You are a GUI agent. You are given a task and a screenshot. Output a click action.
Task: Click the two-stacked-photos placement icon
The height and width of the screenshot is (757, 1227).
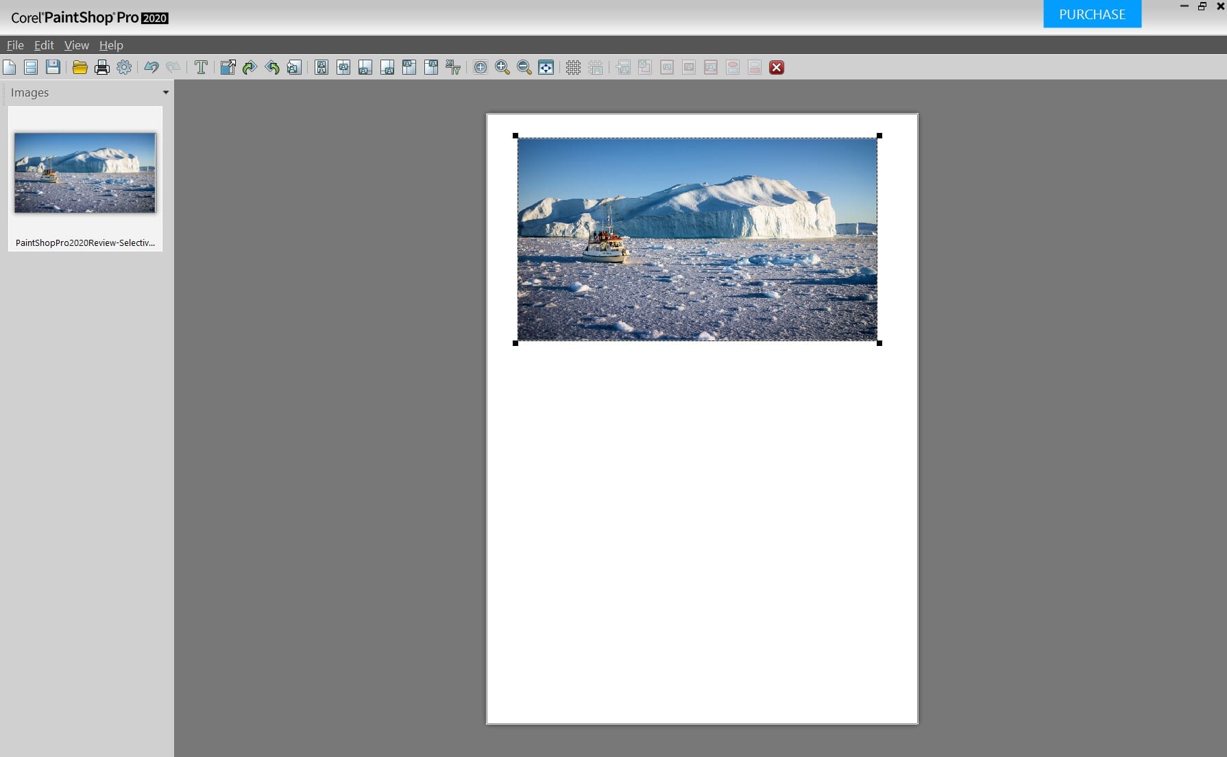321,67
